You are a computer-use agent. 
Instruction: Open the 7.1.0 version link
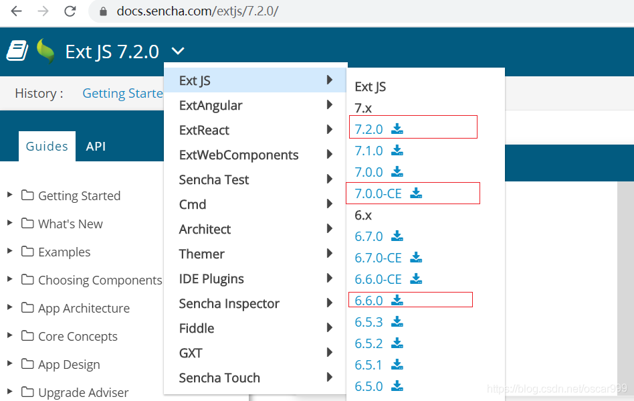[368, 151]
